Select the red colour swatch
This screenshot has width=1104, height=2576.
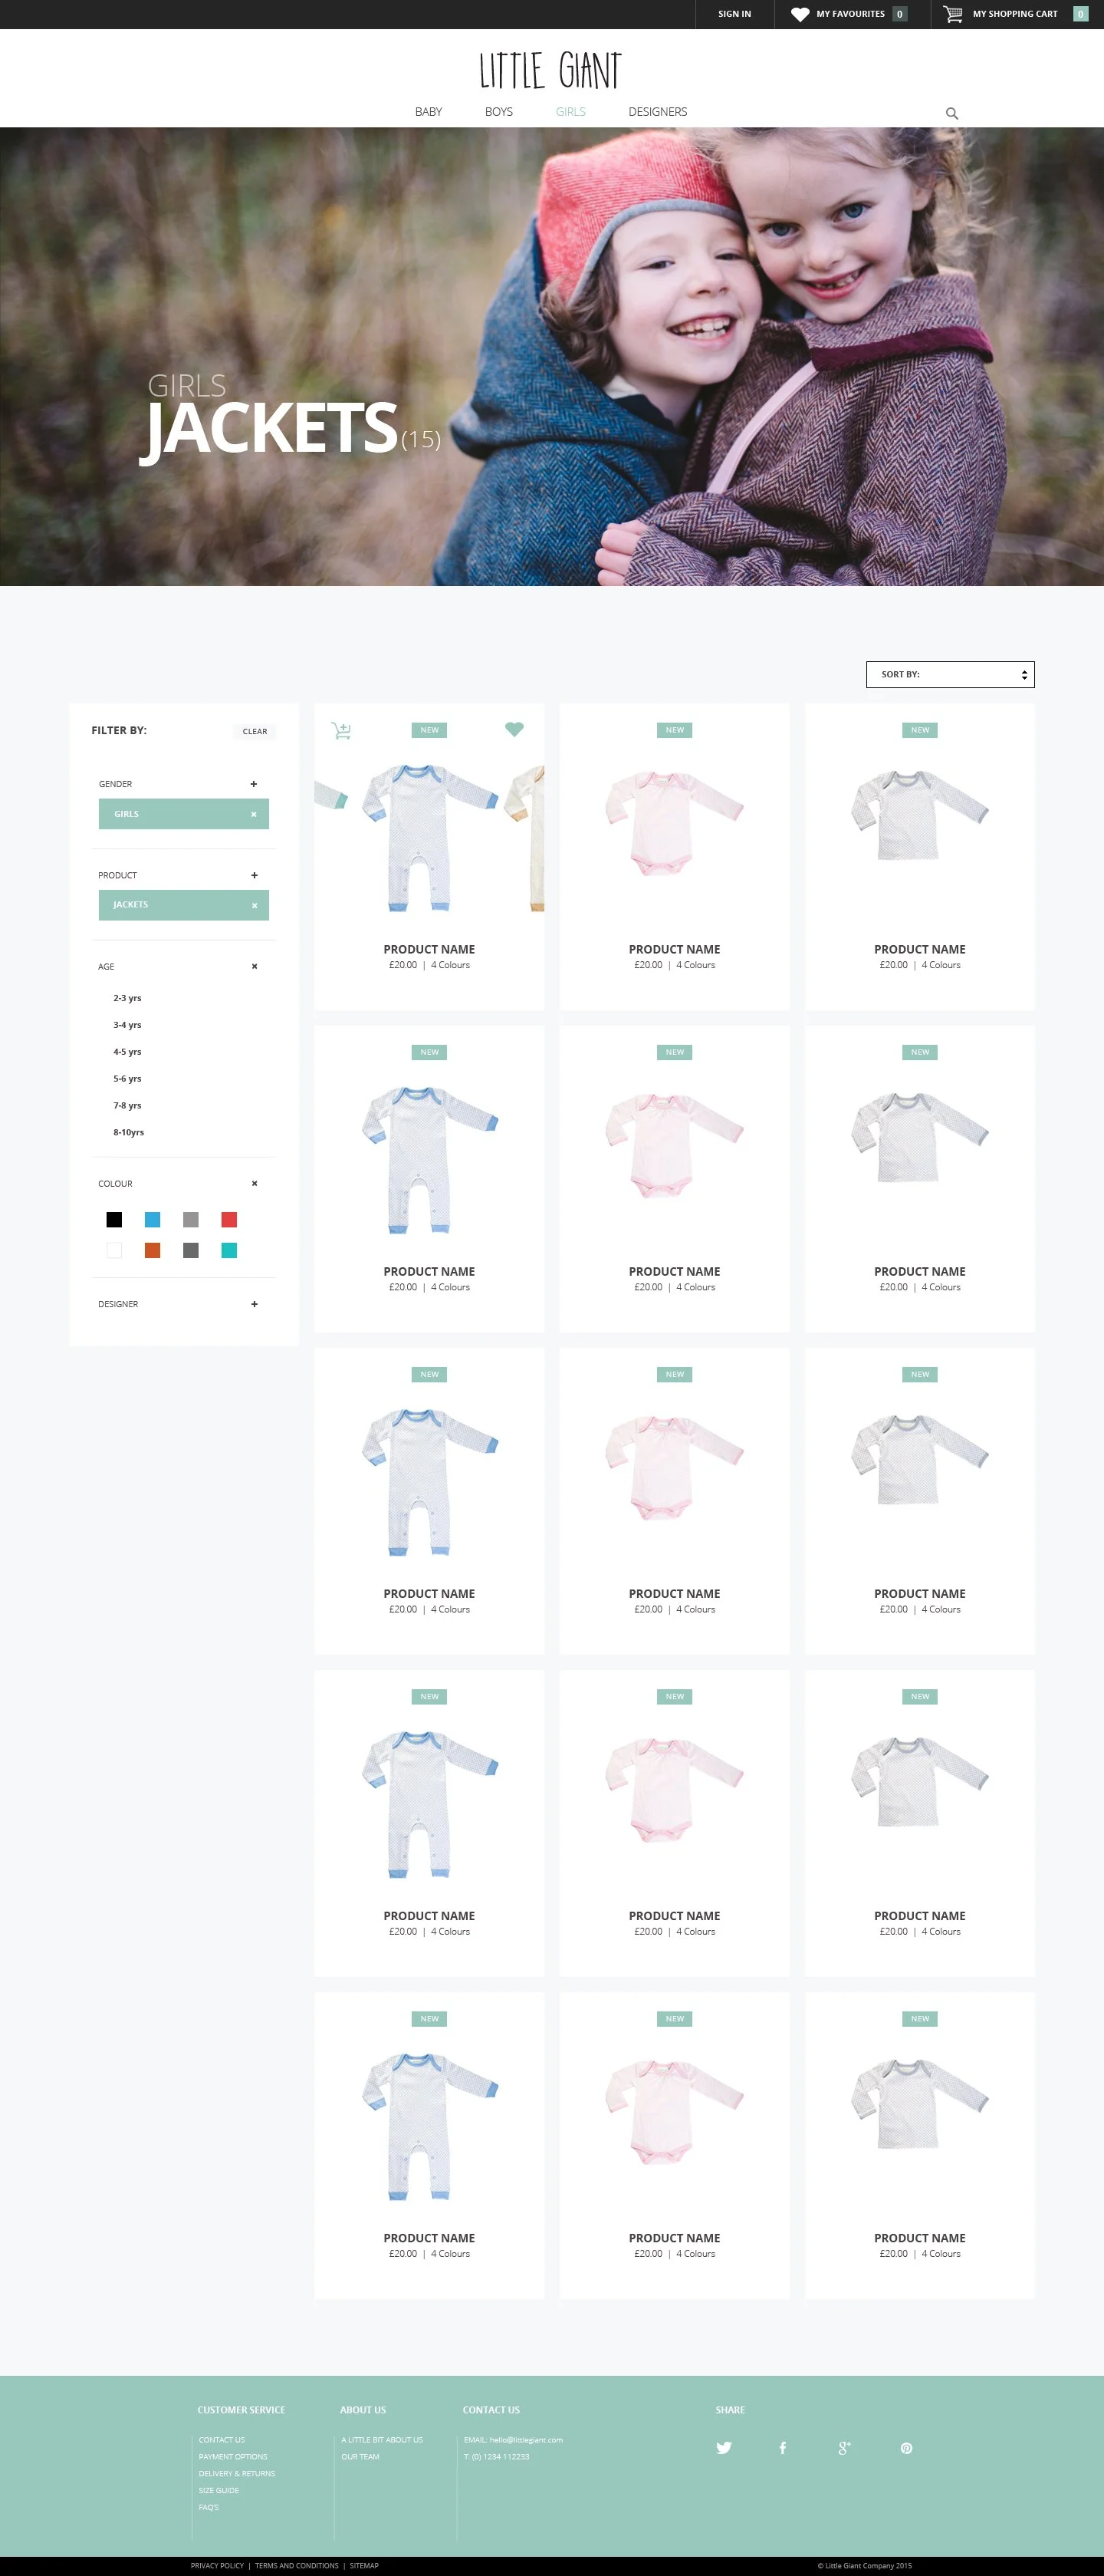tap(228, 1219)
